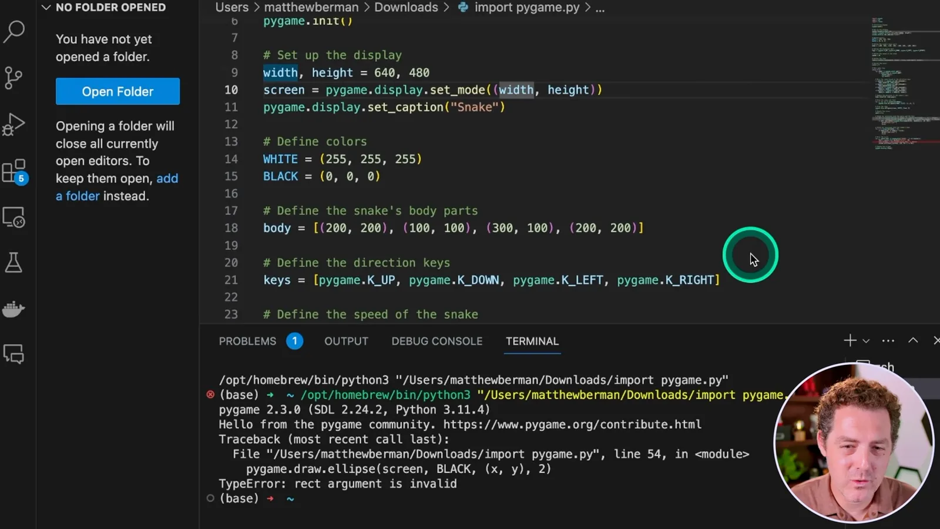Click the BLACK variable on line 15
Viewport: 940px width, 529px height.
(x=280, y=176)
